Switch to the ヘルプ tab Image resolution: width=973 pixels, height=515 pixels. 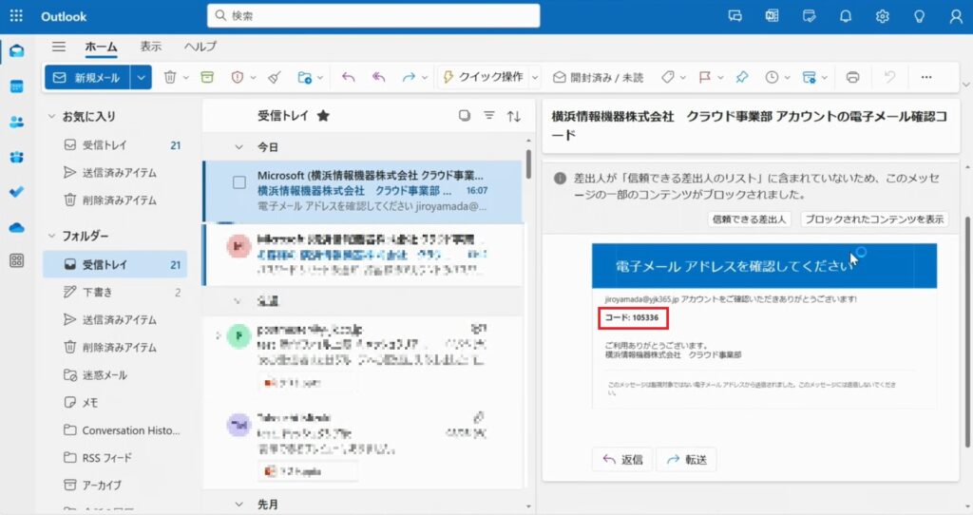(200, 47)
